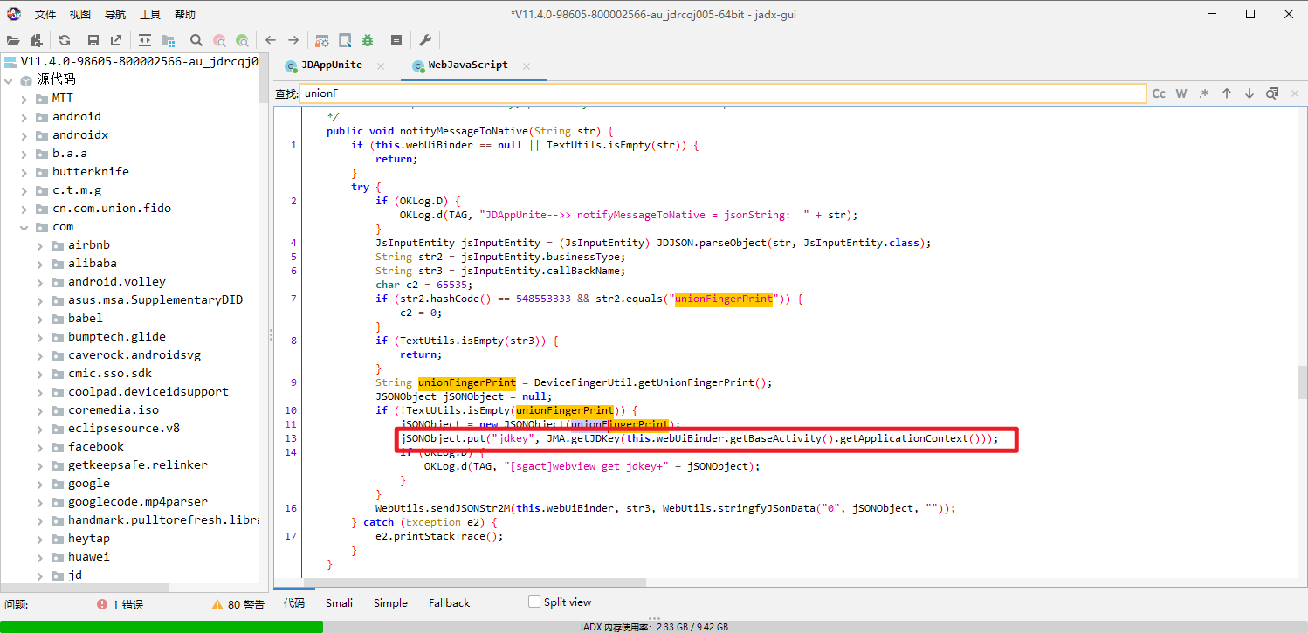Select the Fallback view tab
Screen dimensions: 1308x633
click(449, 602)
